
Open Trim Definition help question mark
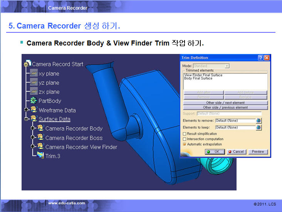[x=261, y=57]
